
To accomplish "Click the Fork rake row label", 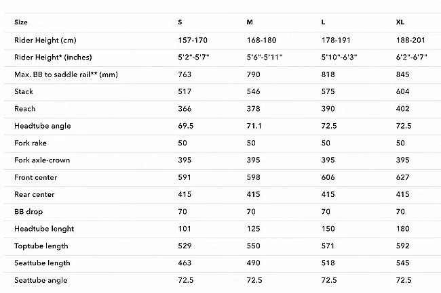I will 31,143.
